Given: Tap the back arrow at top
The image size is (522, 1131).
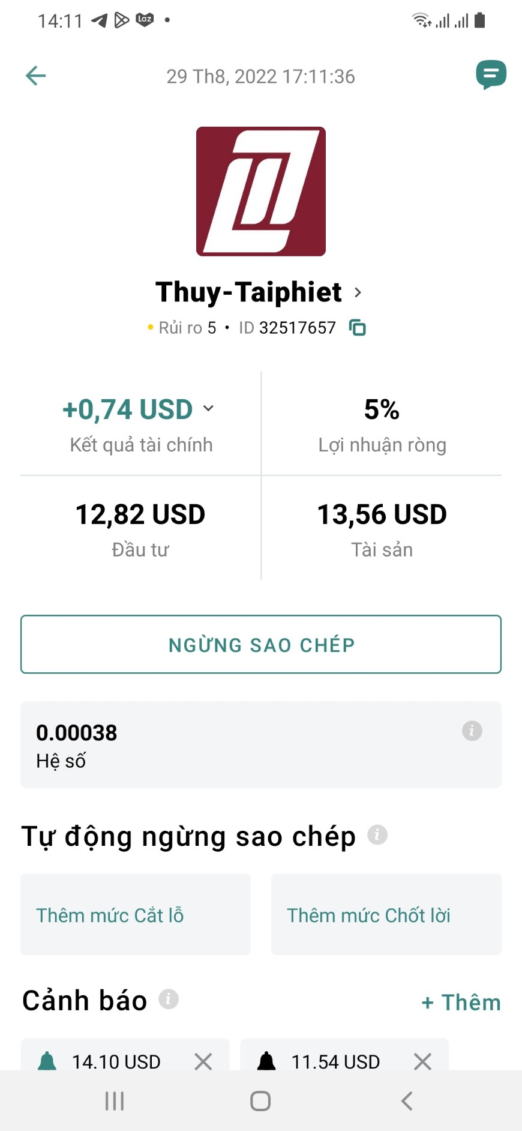Looking at the screenshot, I should (36, 76).
